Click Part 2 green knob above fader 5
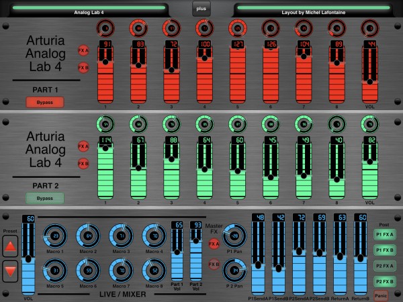 click(x=238, y=124)
